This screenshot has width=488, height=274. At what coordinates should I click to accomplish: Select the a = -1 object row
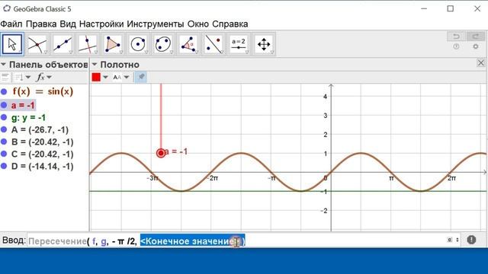tap(23, 105)
